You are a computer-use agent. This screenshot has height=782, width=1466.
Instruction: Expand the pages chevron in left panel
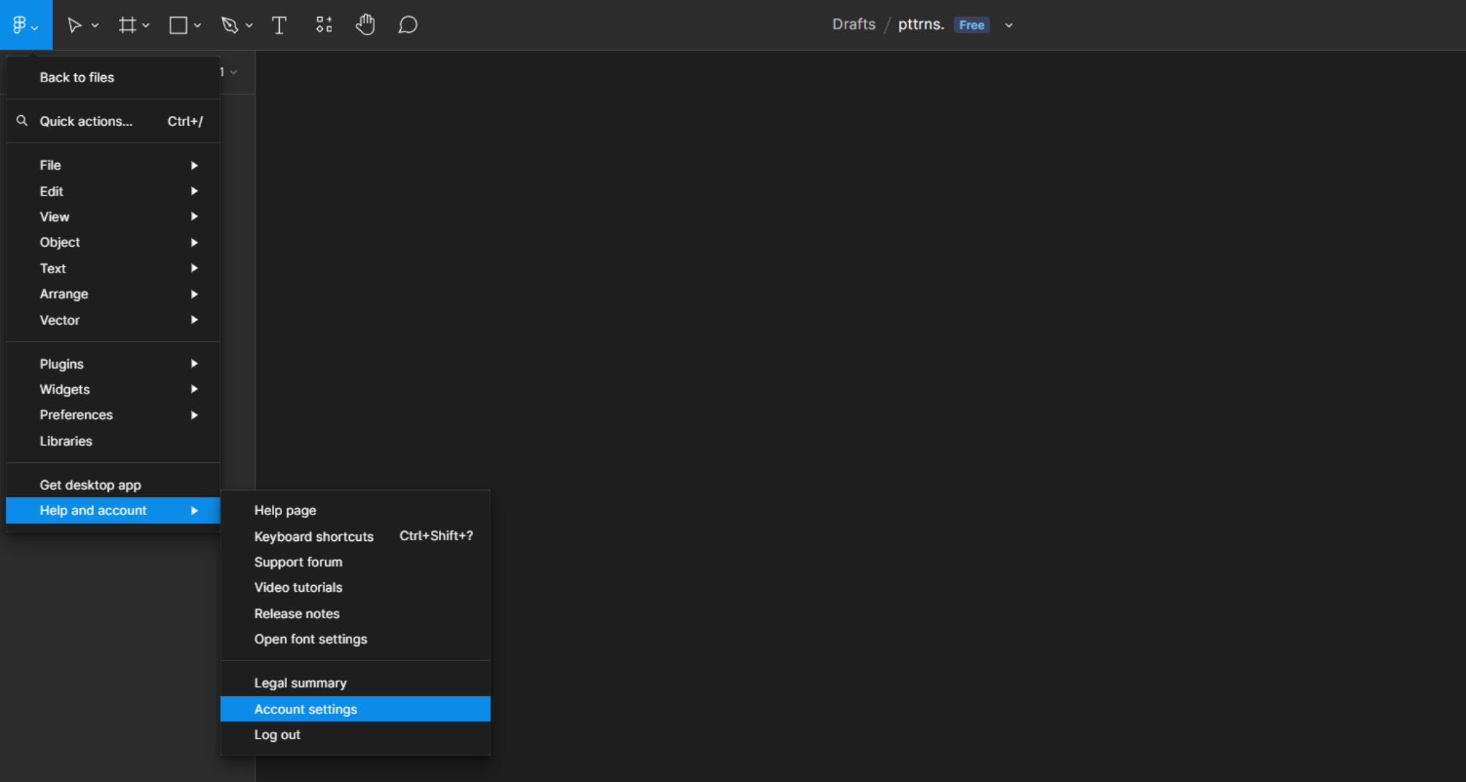[x=233, y=72]
